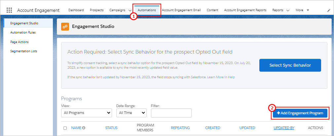334x136 pixels.
Task: Switch to the Content tab
Action: pos(212,10)
